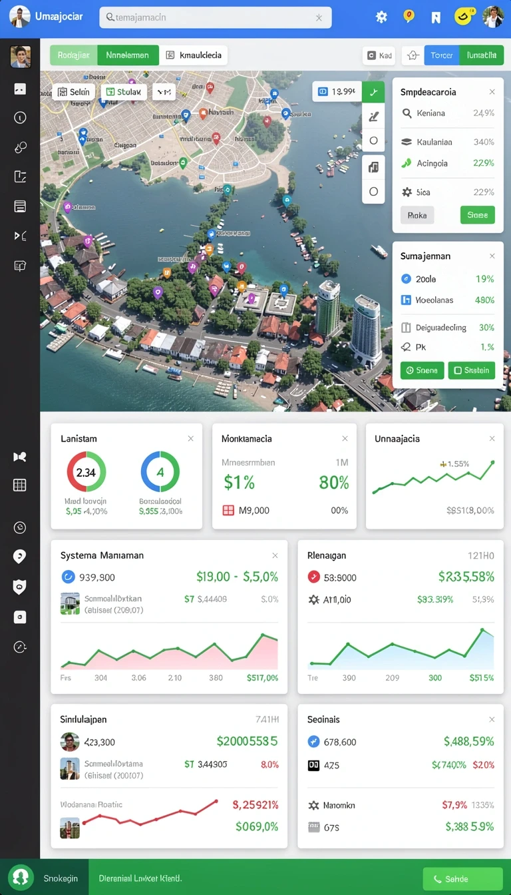Viewport: 511px width, 895px height.
Task: Click the share icon button beside Kad
Action: coord(413,56)
